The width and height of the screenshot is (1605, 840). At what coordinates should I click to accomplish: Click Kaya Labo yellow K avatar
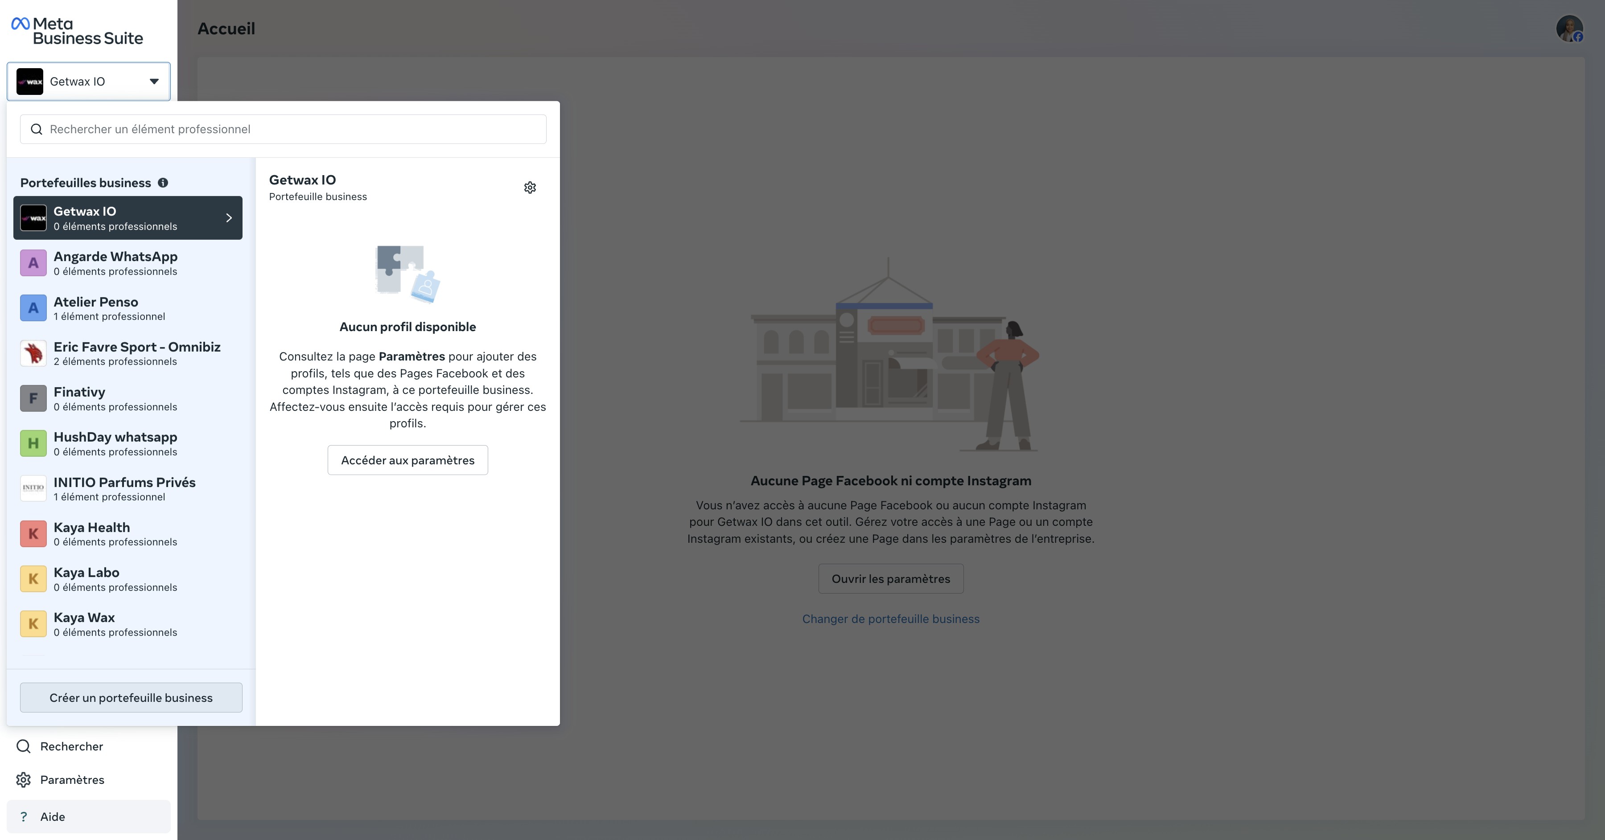coord(33,579)
